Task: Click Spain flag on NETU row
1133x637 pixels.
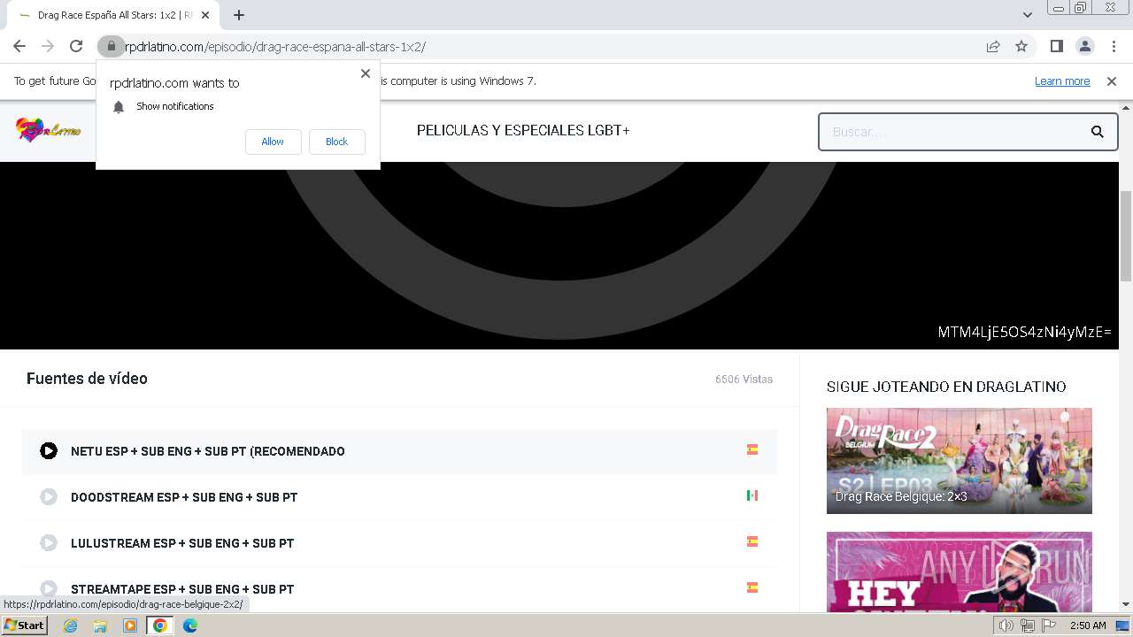Action: click(752, 449)
